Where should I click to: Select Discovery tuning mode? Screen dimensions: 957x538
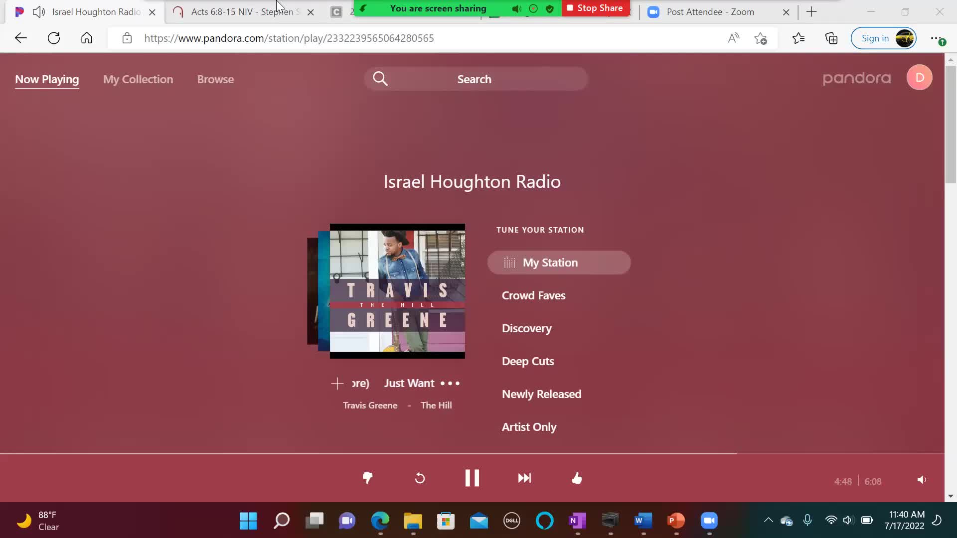tap(527, 328)
